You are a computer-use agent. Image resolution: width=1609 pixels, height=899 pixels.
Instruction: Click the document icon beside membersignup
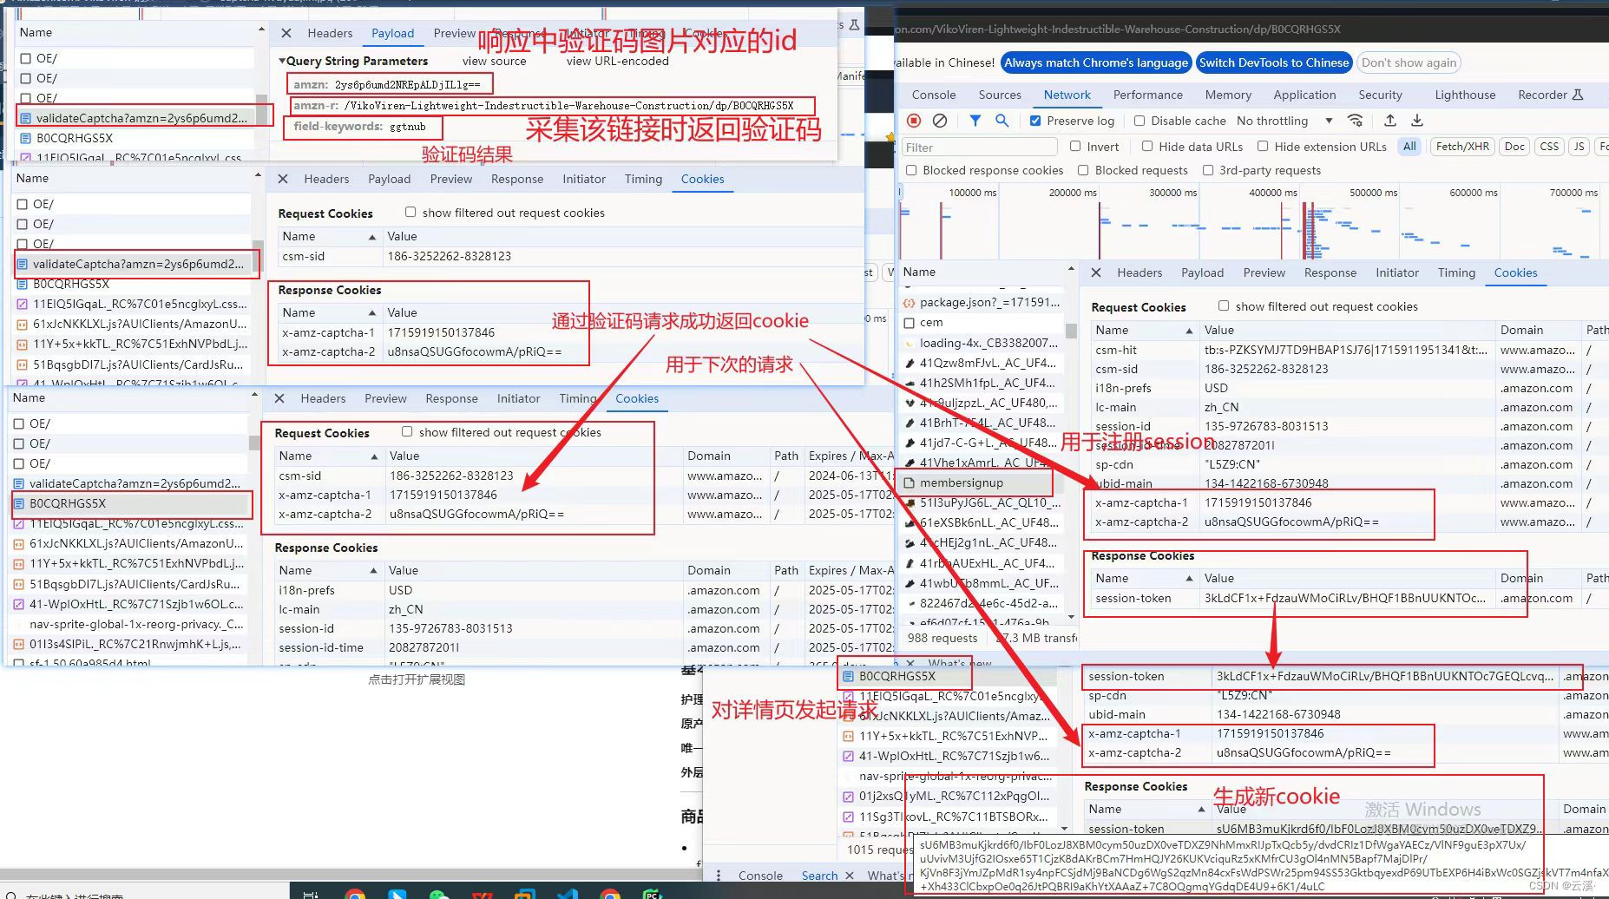tap(910, 482)
